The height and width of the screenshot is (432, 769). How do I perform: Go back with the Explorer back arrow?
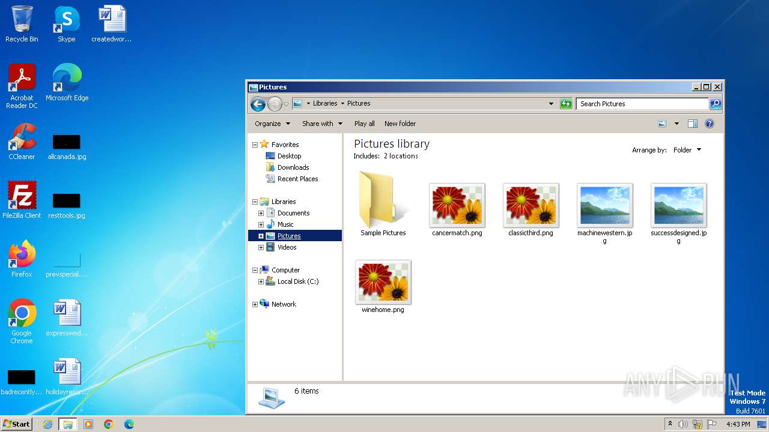(x=258, y=104)
